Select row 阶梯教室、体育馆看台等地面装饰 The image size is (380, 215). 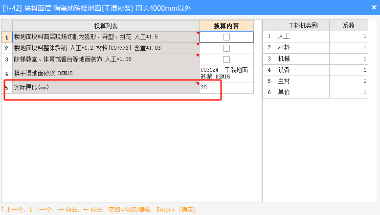[x=106, y=59]
